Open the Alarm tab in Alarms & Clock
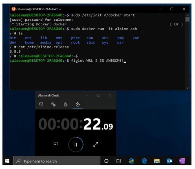Viewport: 195px width, 169px height. tap(41, 104)
